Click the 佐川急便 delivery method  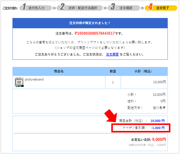pos(159,108)
